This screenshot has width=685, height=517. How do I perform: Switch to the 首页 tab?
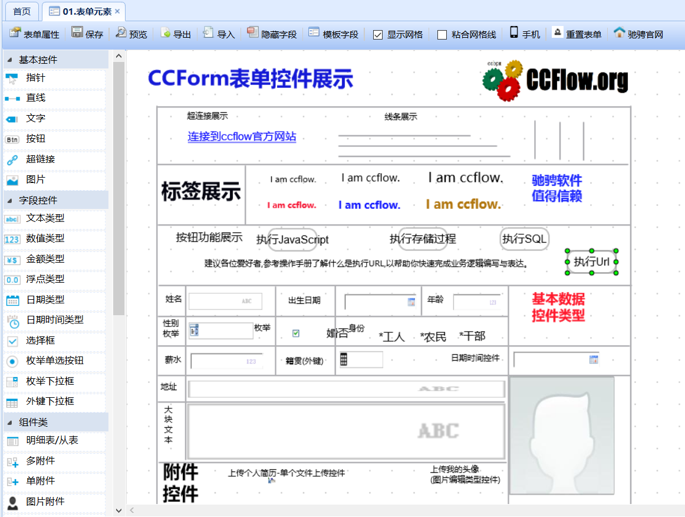(x=22, y=11)
